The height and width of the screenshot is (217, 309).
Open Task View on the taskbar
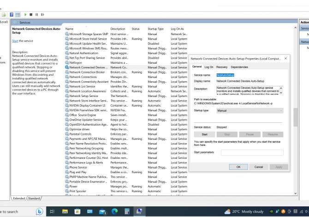tap(52, 211)
